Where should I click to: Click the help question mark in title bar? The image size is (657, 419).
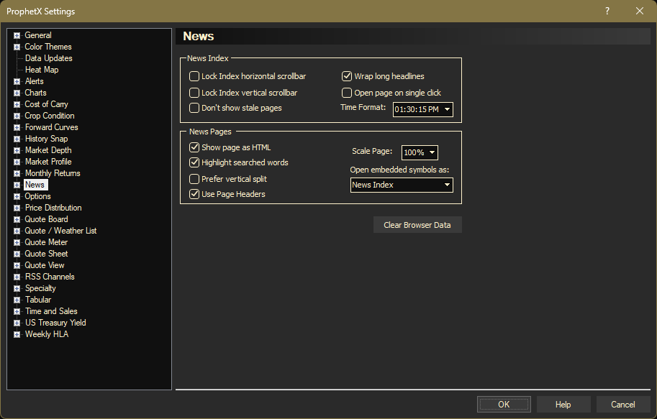coord(607,11)
